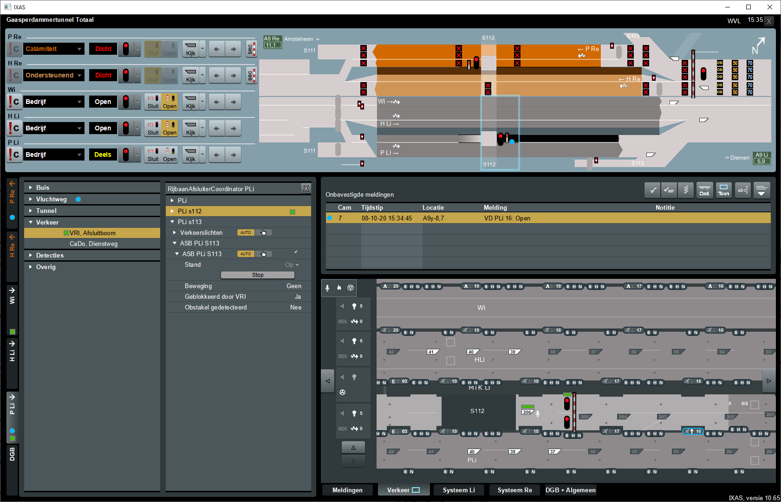Open the Stand 'Op' dropdown

[292, 264]
